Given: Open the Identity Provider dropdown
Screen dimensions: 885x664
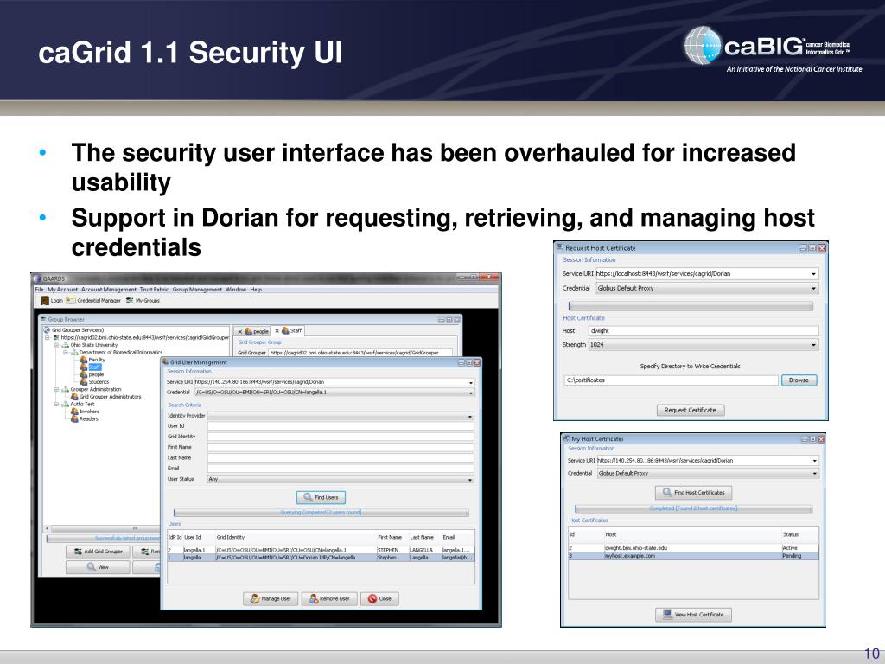Looking at the screenshot, I should point(469,416).
